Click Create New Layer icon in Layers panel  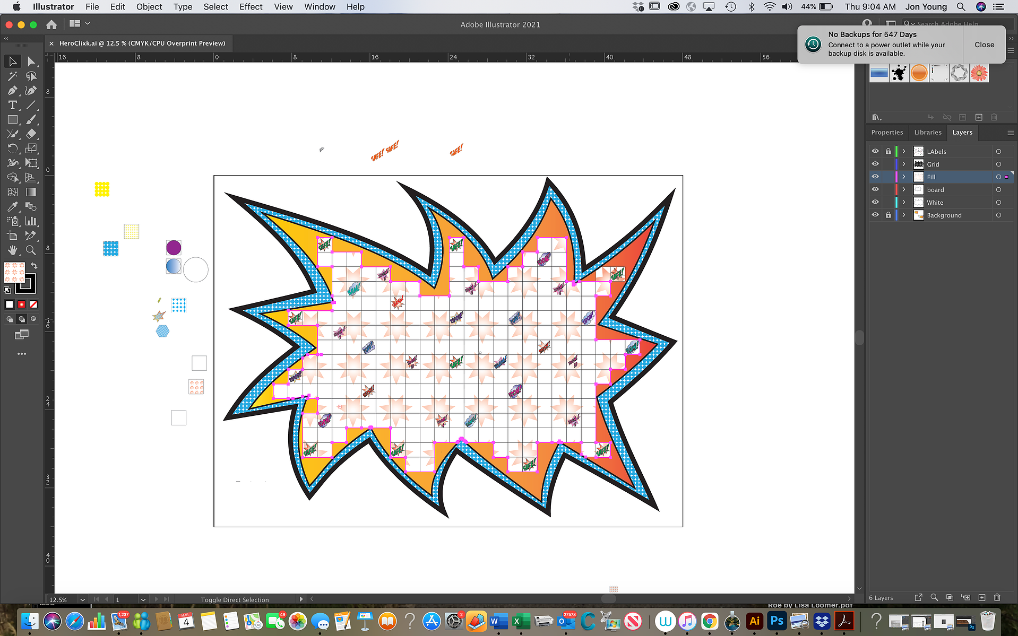click(982, 597)
